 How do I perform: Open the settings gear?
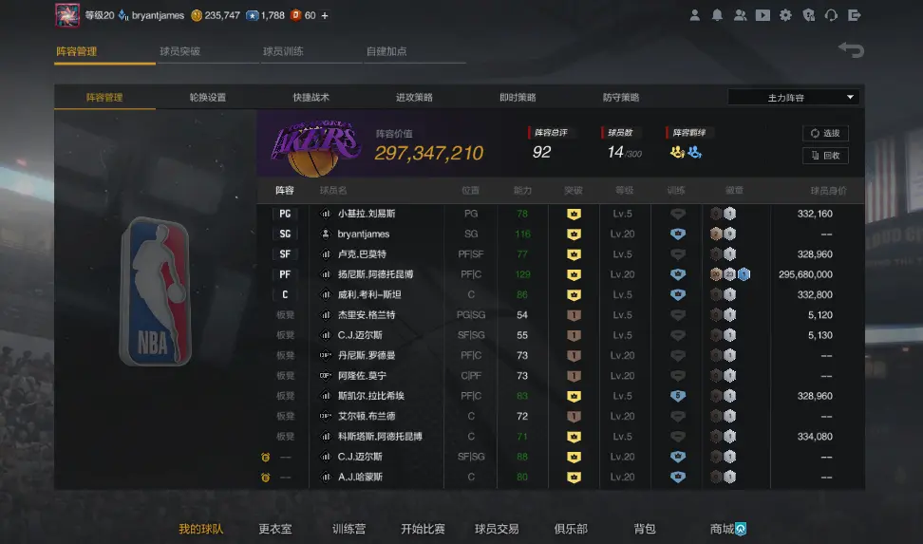point(785,15)
